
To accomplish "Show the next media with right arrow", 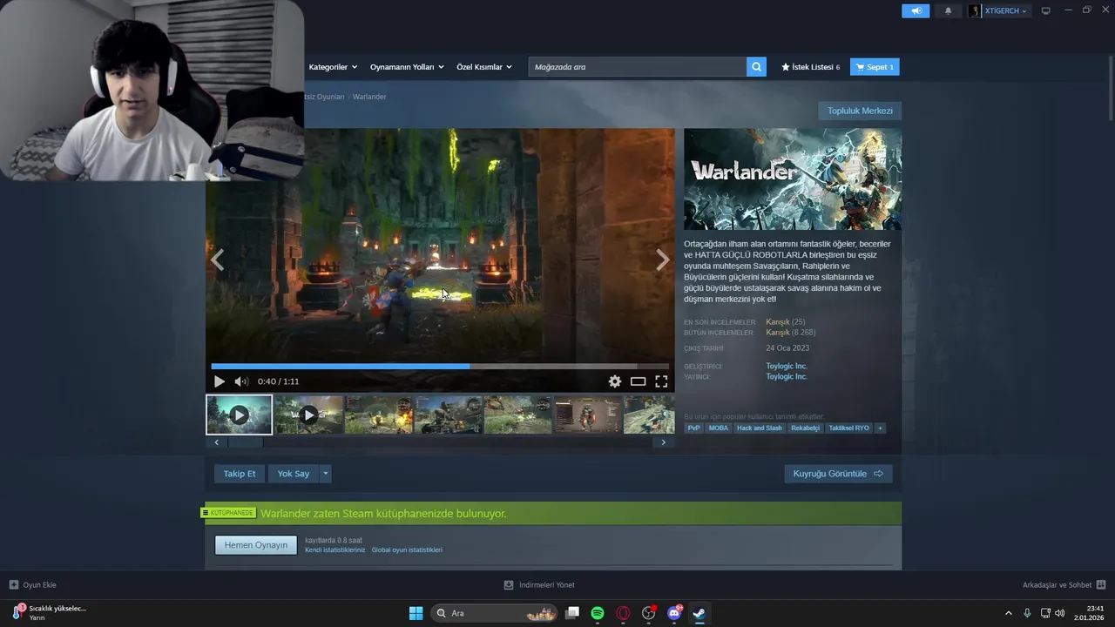I will click(x=663, y=260).
